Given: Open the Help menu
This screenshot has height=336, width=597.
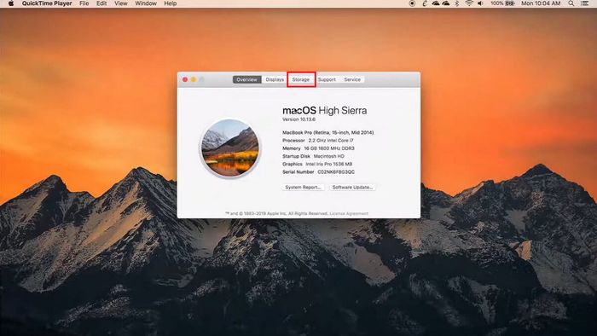Looking at the screenshot, I should point(171,3).
